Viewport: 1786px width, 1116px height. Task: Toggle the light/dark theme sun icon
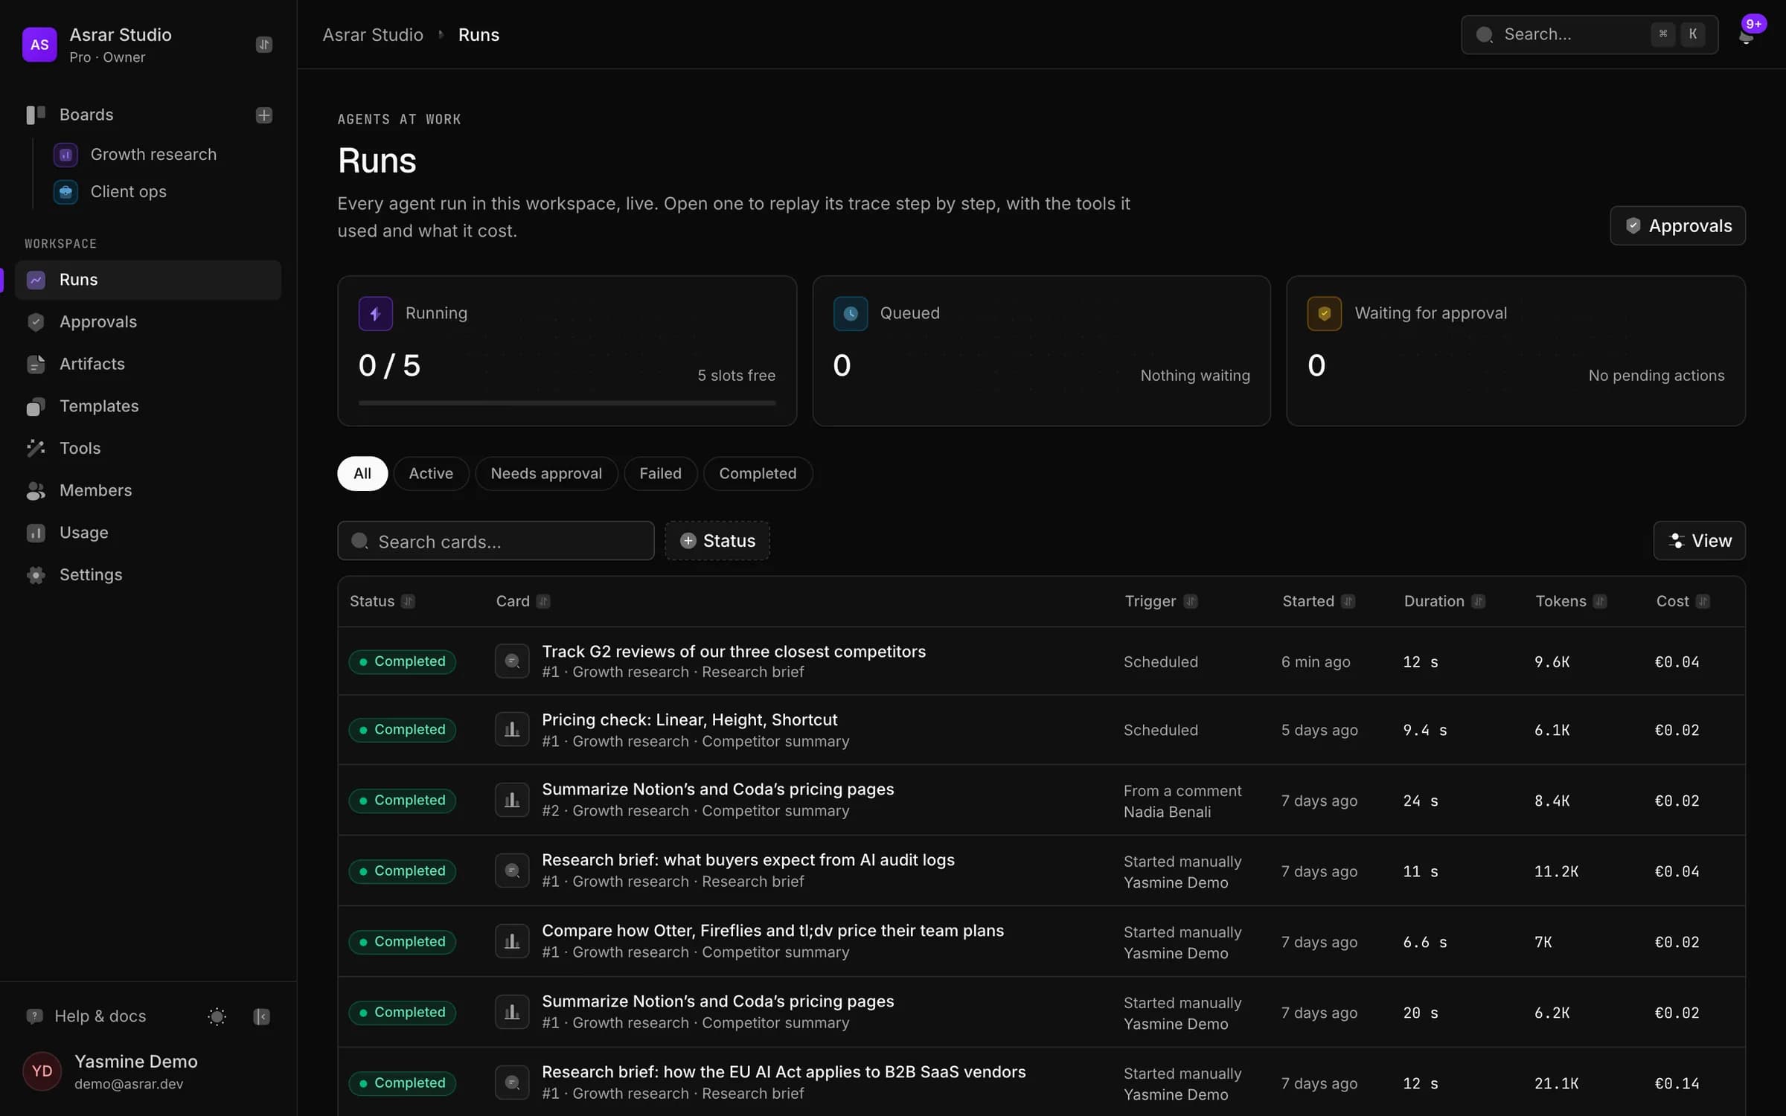217,1016
